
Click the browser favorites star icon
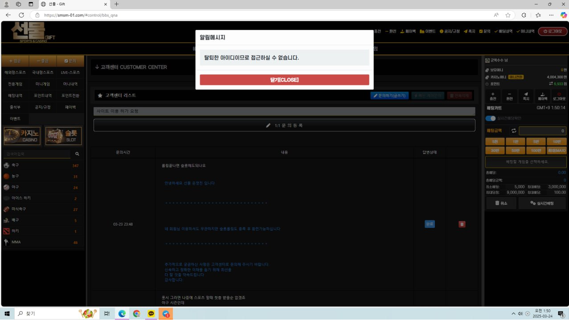pyautogui.click(x=508, y=15)
